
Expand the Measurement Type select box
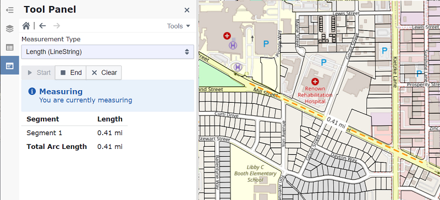point(107,52)
